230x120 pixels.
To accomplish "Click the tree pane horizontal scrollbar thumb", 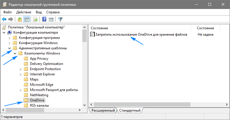I will coord(25,110).
